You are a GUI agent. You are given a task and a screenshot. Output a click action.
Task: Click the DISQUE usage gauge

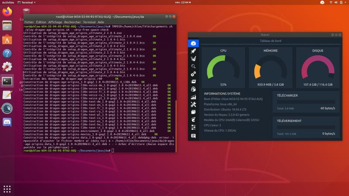pyautogui.click(x=318, y=68)
